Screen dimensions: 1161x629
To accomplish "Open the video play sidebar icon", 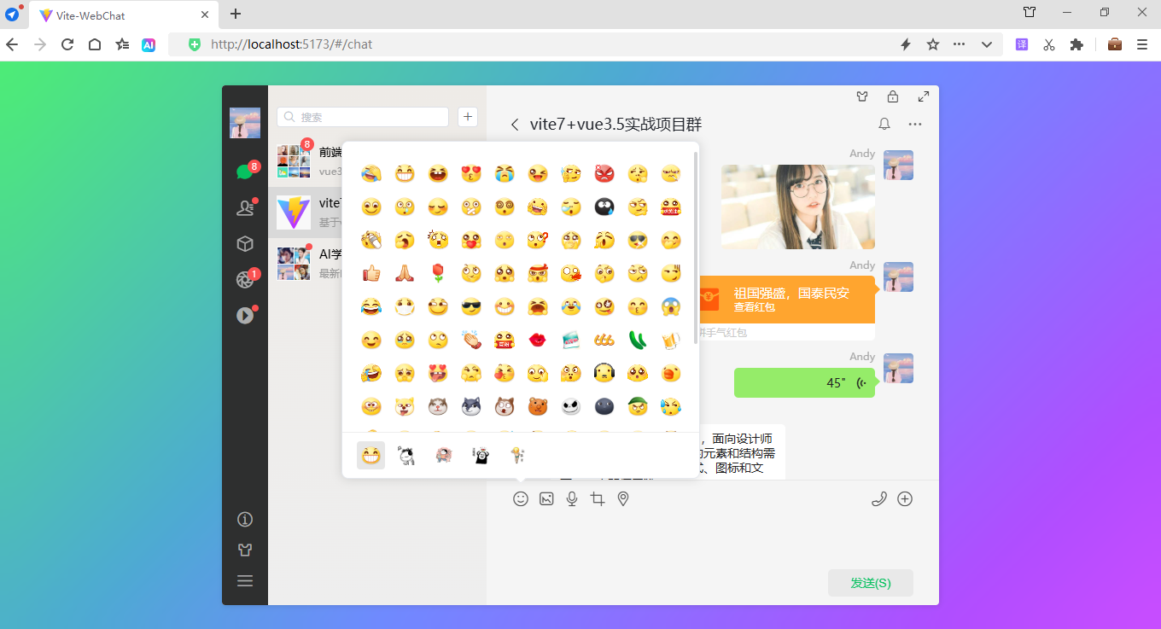I will pyautogui.click(x=245, y=315).
